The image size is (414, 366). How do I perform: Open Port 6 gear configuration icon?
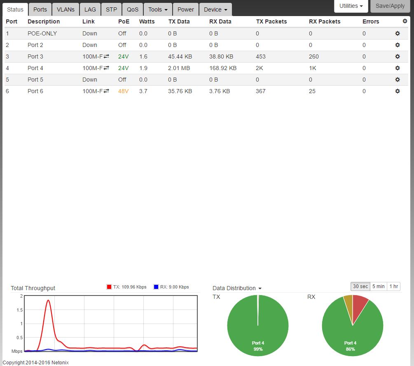click(x=398, y=91)
